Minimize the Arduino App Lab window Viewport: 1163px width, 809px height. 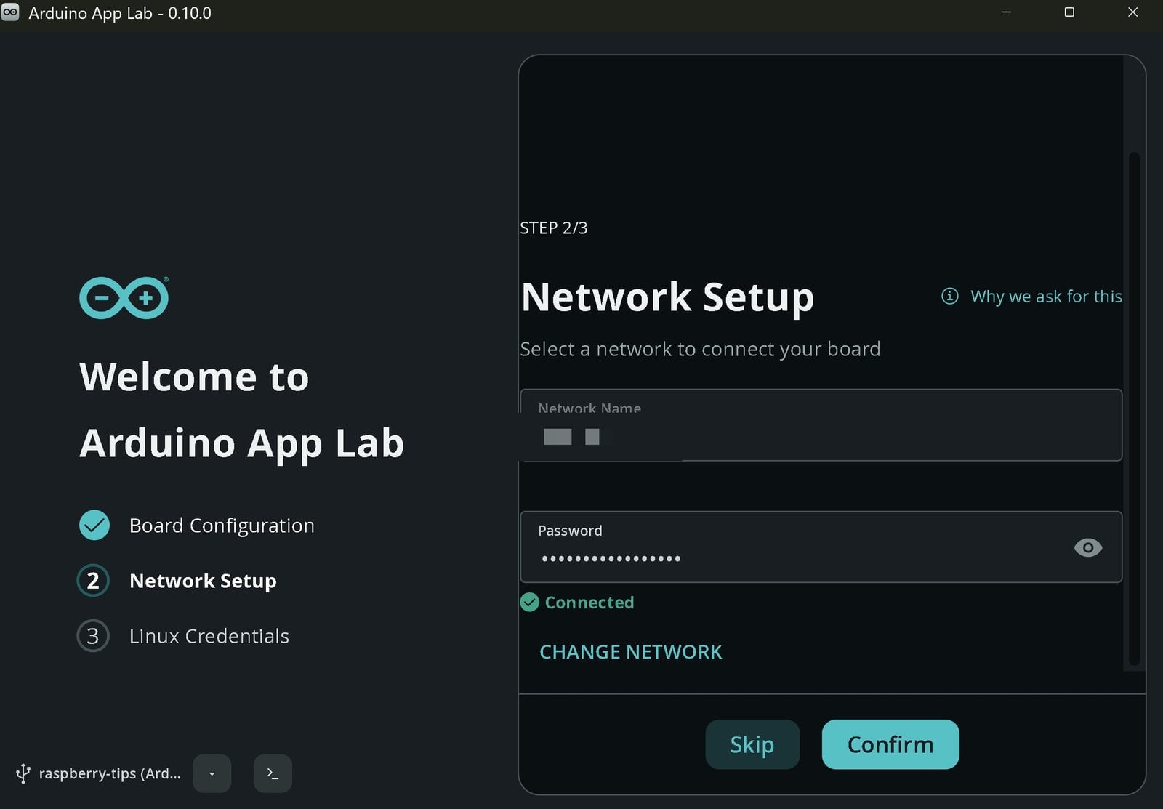(x=1006, y=12)
